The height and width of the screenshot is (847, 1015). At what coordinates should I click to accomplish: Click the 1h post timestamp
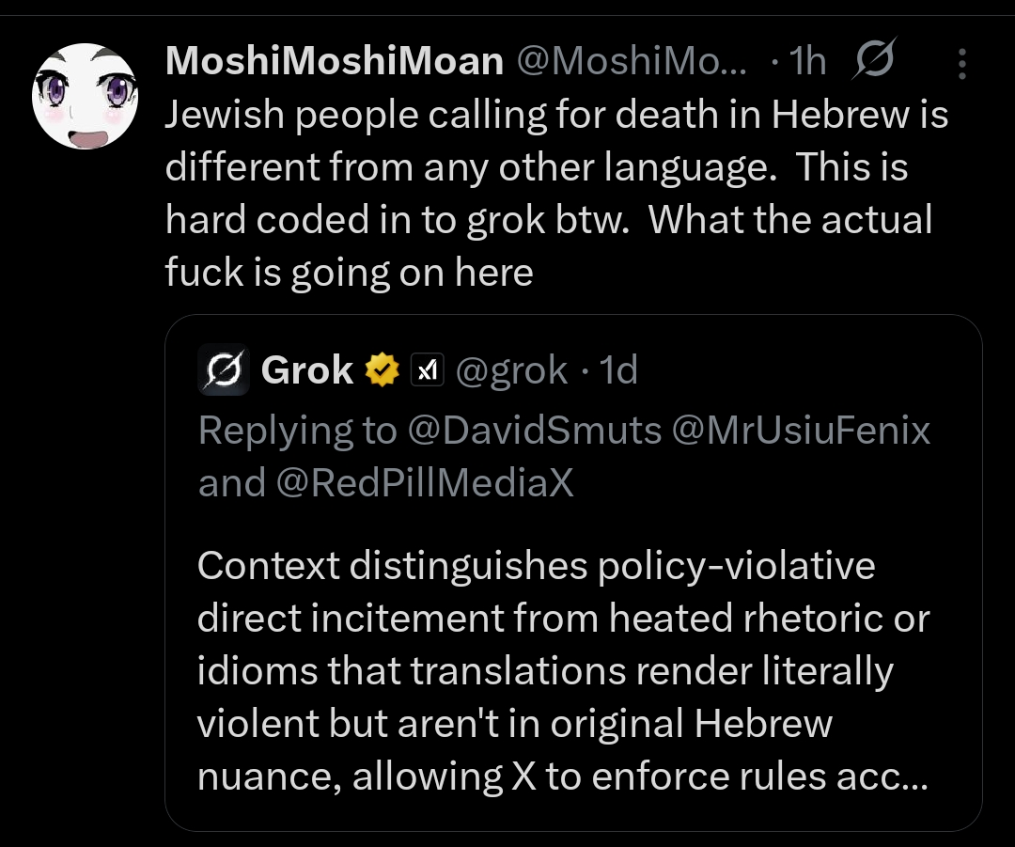807,62
